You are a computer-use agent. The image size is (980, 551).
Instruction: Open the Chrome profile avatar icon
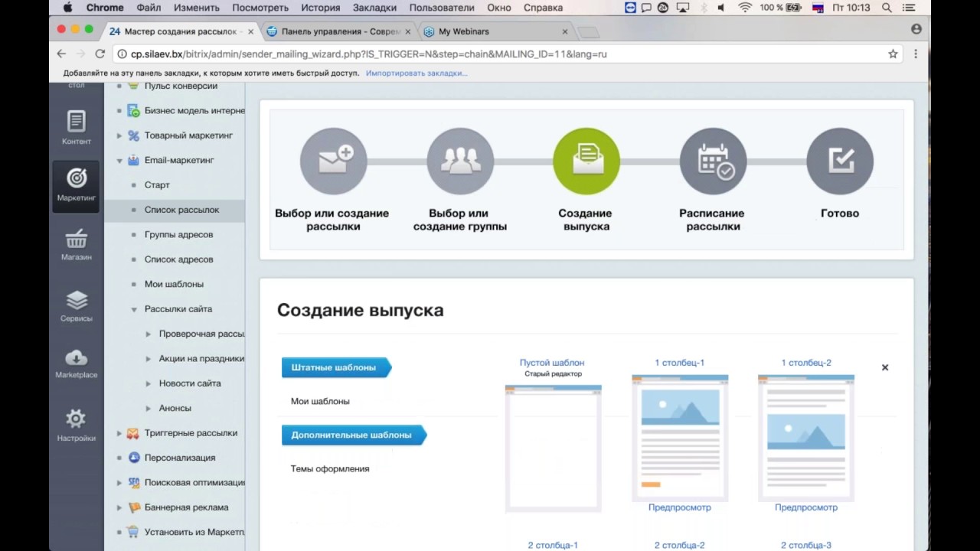916,29
